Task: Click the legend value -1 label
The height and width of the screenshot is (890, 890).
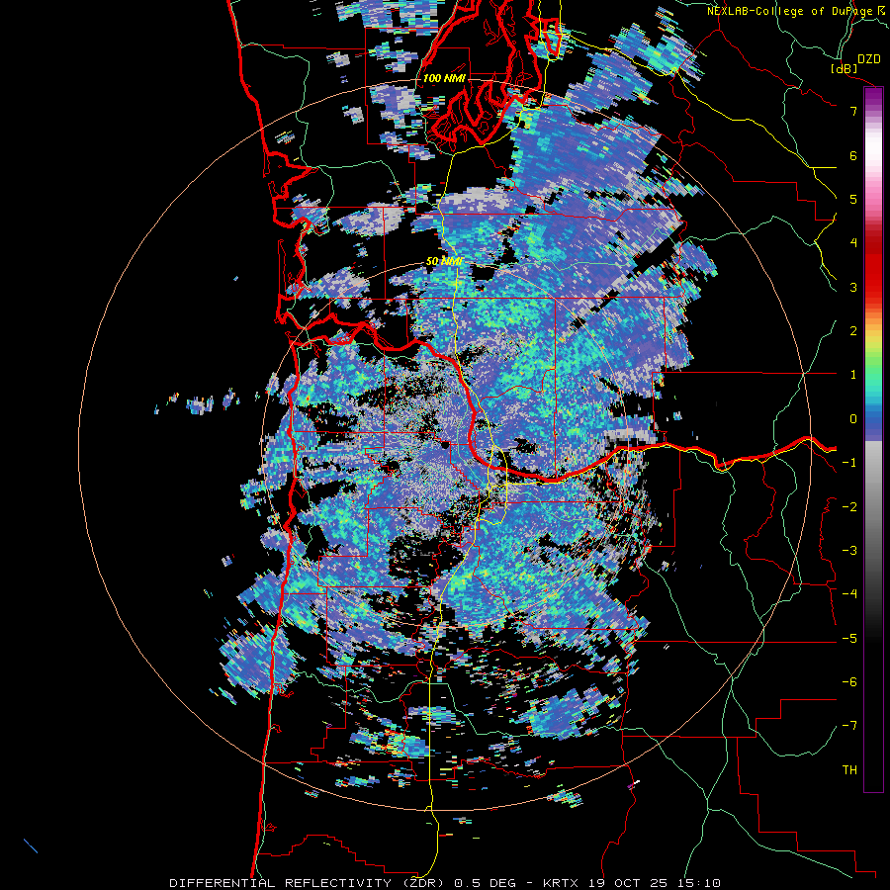Action: pos(849,463)
